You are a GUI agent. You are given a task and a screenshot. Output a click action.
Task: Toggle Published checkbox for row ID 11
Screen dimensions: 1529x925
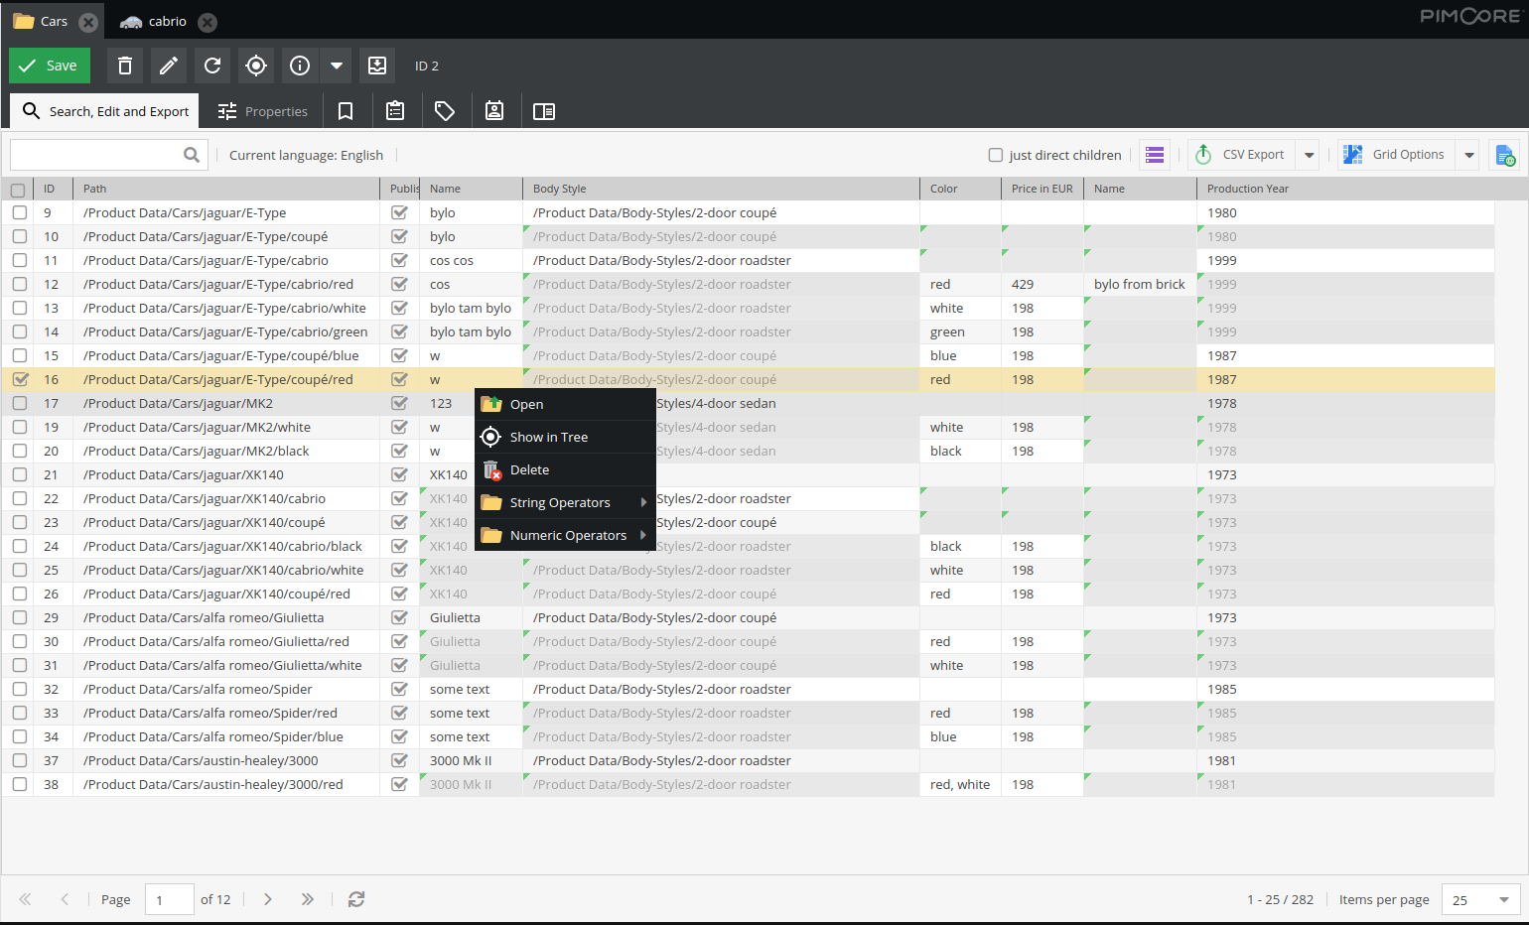399,260
